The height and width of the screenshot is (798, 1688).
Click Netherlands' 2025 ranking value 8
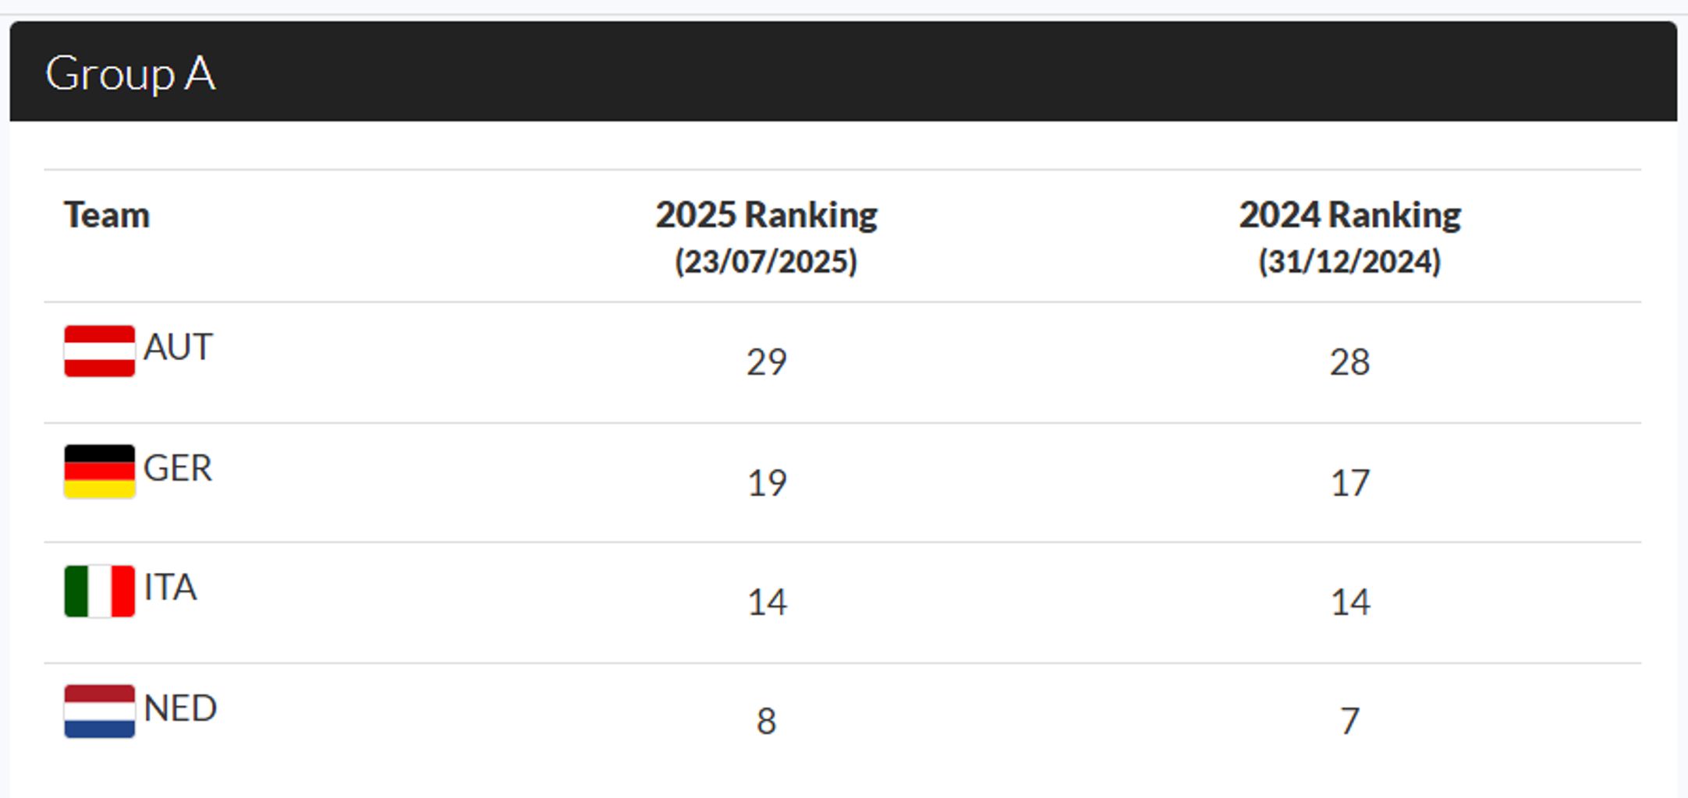(766, 722)
